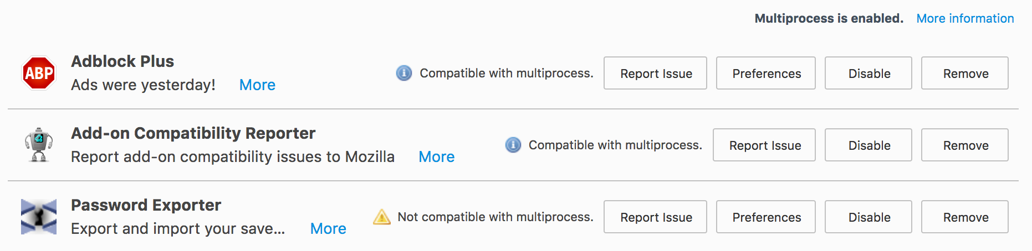Click the Adblock Plus ABP icon
1032x251 pixels.
coord(39,73)
